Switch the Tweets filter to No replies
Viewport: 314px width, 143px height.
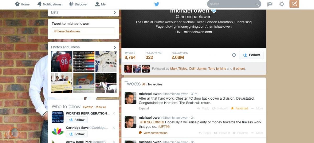pos(155,84)
